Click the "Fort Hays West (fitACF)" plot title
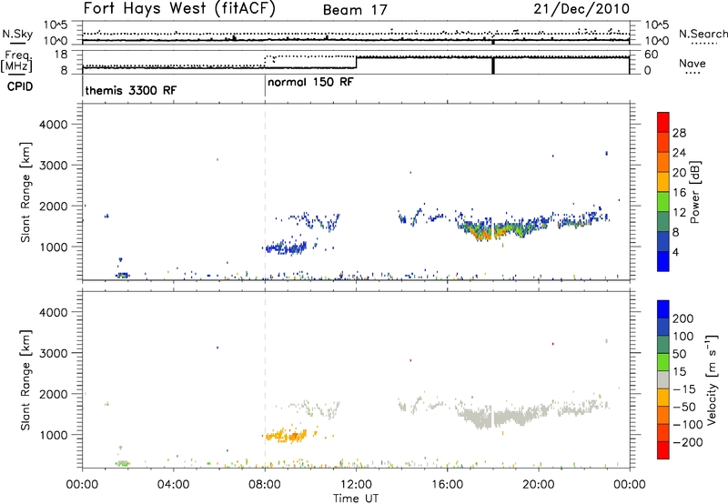The height and width of the screenshot is (504, 728). point(179,9)
